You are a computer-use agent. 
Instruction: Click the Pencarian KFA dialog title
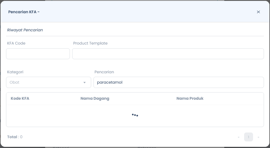24,12
